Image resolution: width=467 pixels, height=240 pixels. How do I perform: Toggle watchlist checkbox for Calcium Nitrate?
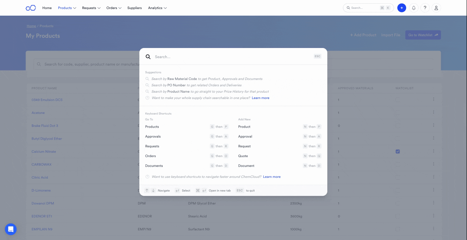coord(398,152)
